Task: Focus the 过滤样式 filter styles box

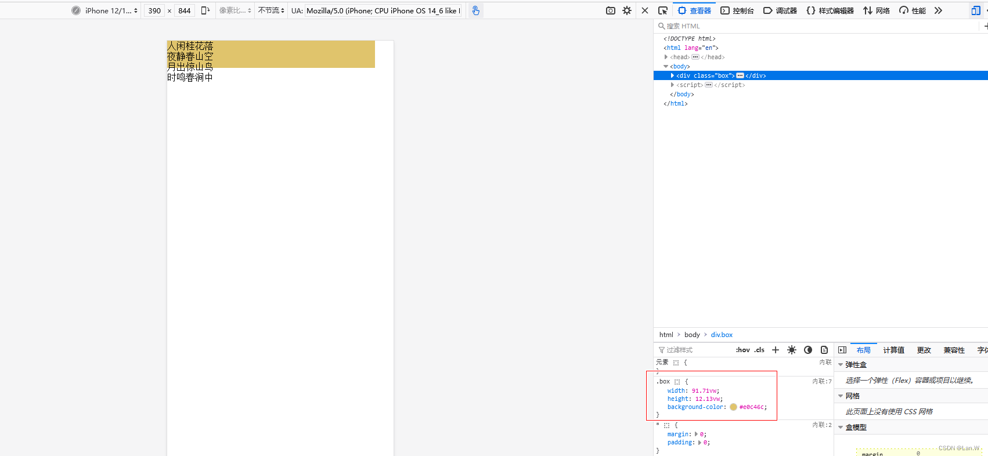Action: pyautogui.click(x=694, y=350)
